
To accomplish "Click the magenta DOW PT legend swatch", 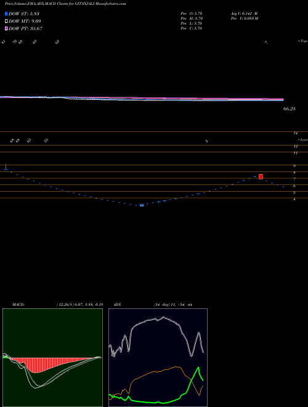I will click(6, 28).
